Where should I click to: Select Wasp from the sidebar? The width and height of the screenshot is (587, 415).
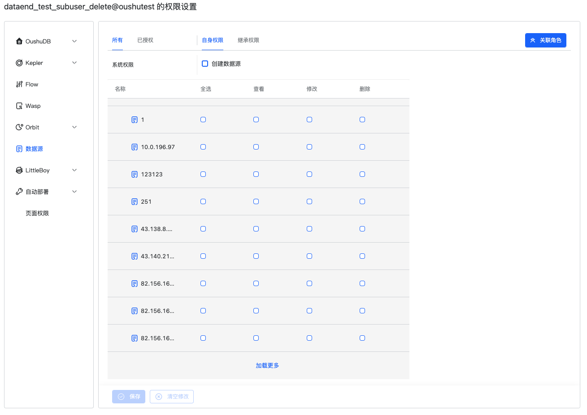coord(19,106)
